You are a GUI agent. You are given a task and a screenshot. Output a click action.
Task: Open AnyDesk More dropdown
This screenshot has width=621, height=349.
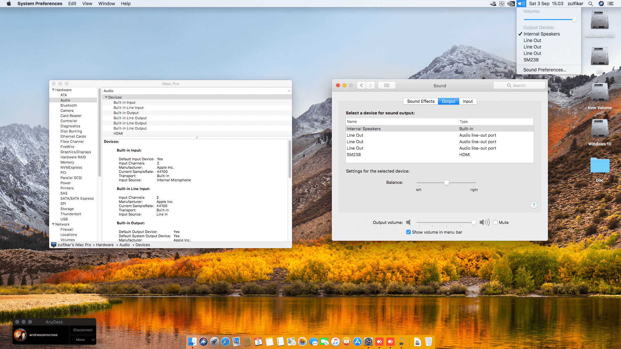pos(83,340)
